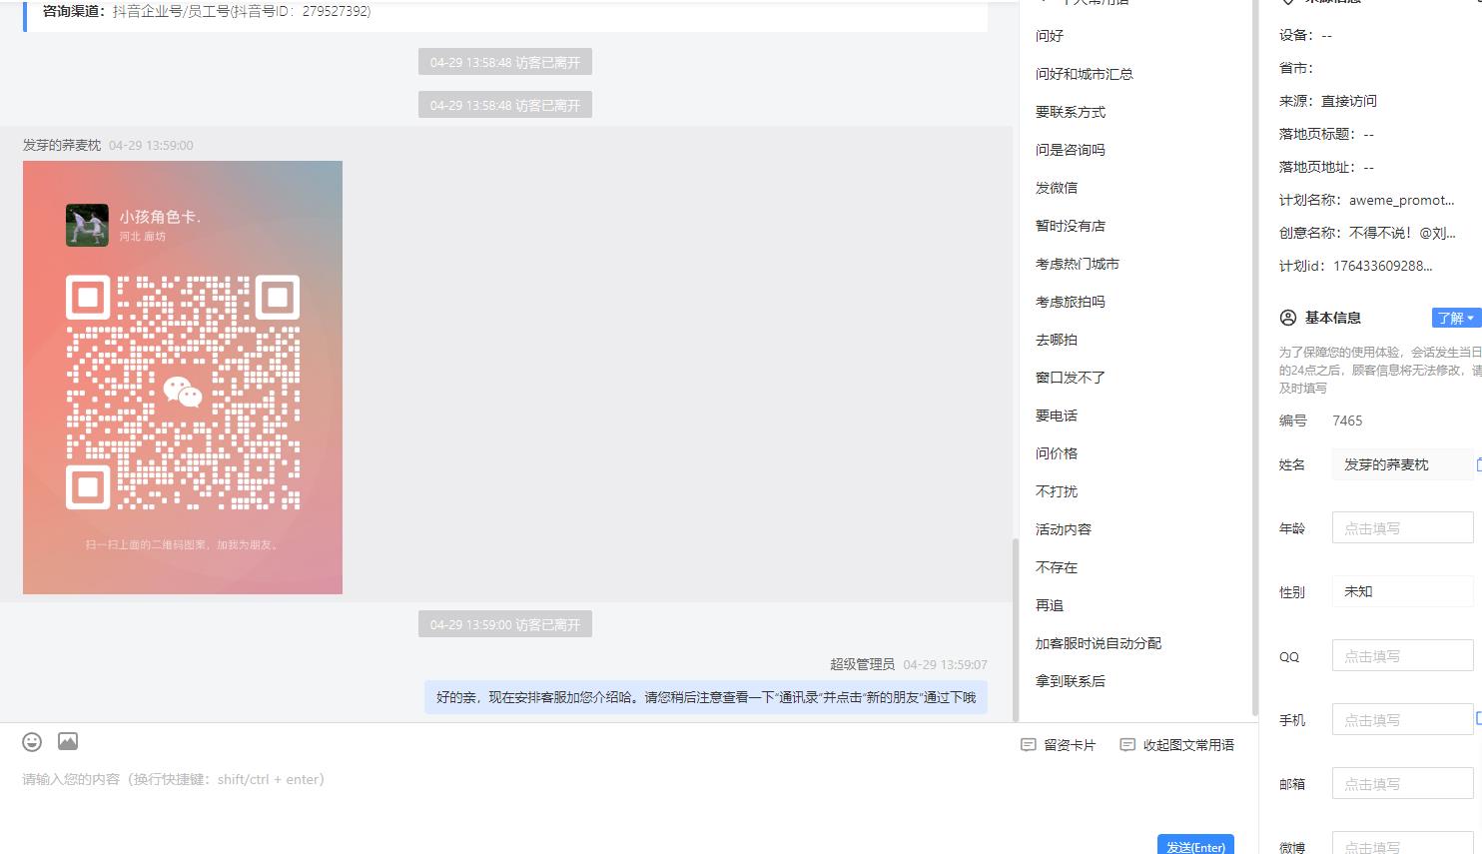Send message with 发送(Enter) button
1482x854 pixels.
pos(1195,845)
